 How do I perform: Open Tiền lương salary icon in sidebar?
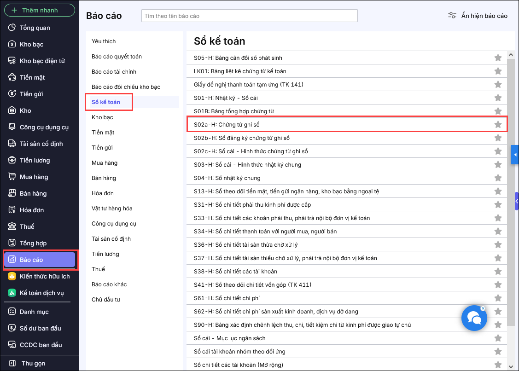pos(12,160)
